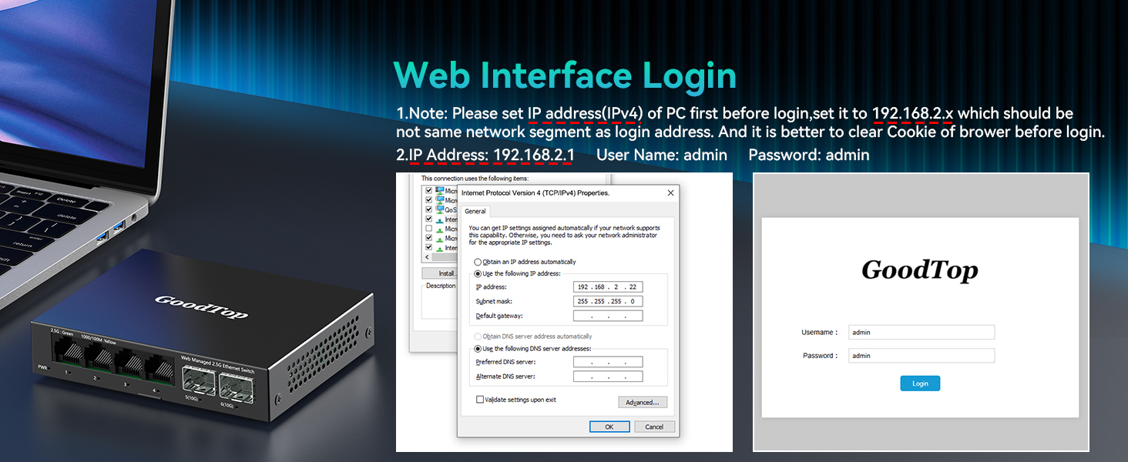The image size is (1128, 462).
Task: Click the connection items list's left scroll arrow
Action: (x=426, y=257)
